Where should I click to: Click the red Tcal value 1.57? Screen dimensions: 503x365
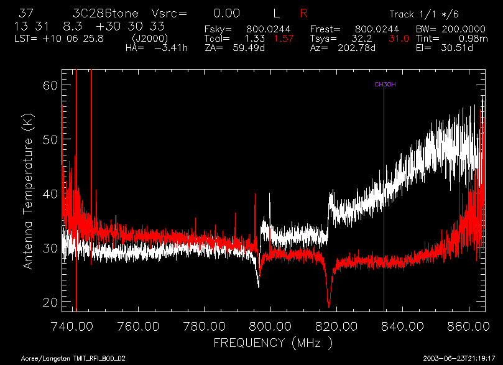[x=284, y=39]
